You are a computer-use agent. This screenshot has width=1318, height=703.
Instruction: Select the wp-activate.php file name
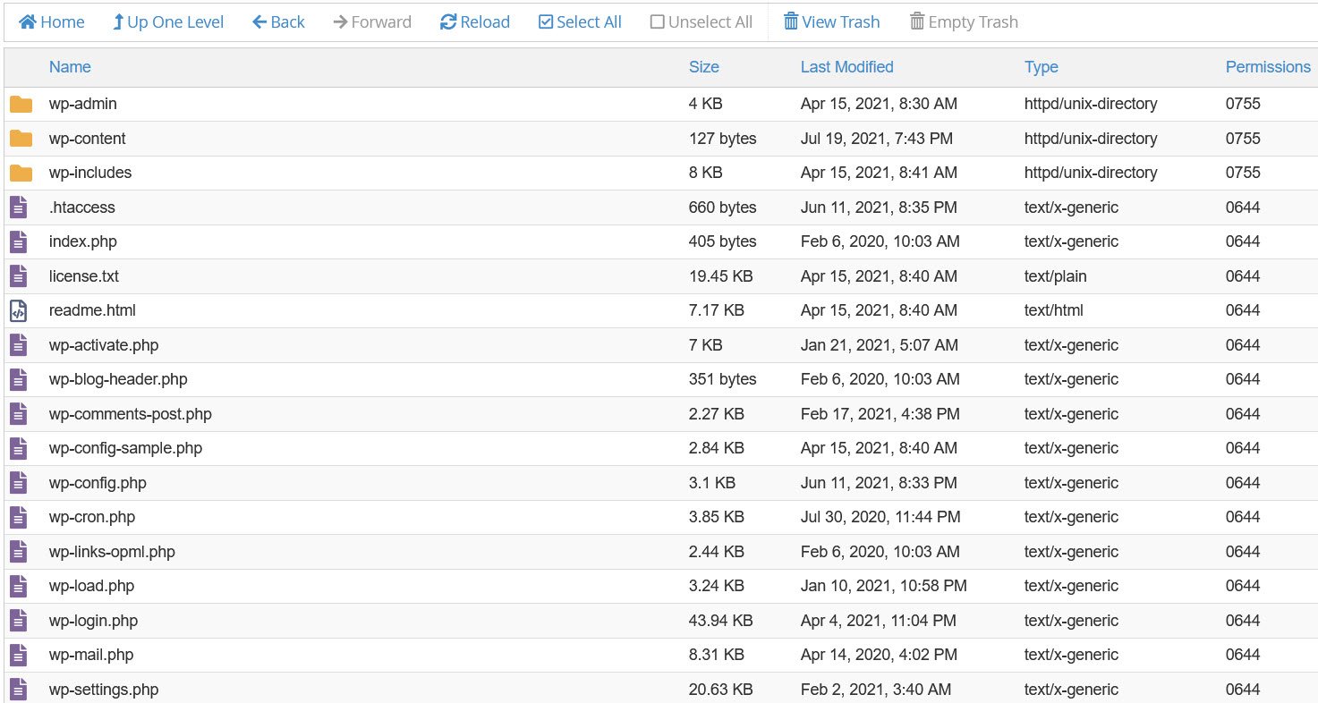coord(104,345)
